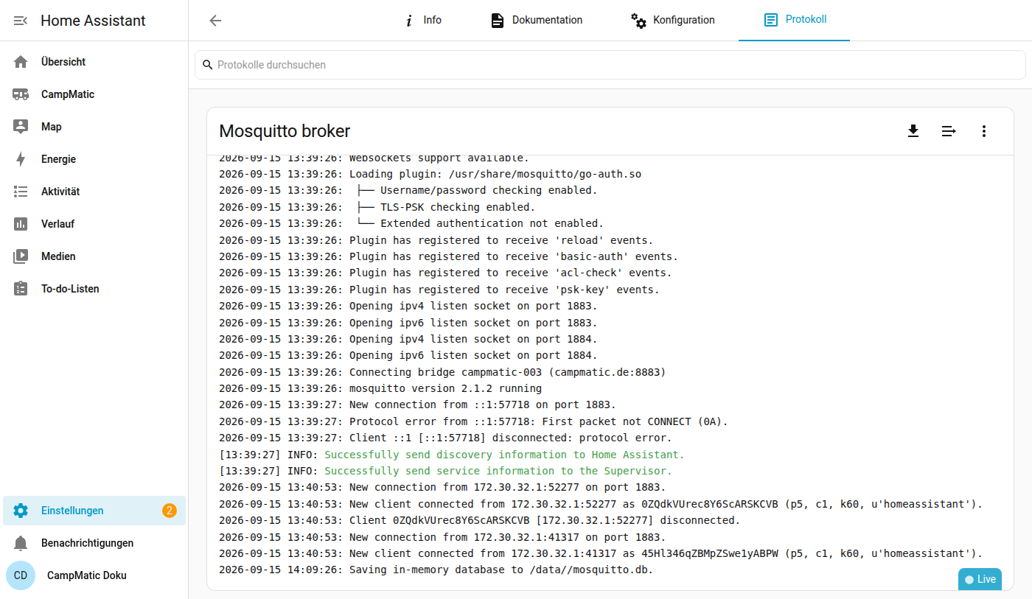This screenshot has height=599, width=1032.
Task: Click the log line registering 'acl-check' events
Action: [x=445, y=273]
